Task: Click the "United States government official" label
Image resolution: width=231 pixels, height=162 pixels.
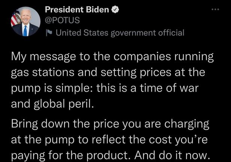Action: click(x=120, y=33)
